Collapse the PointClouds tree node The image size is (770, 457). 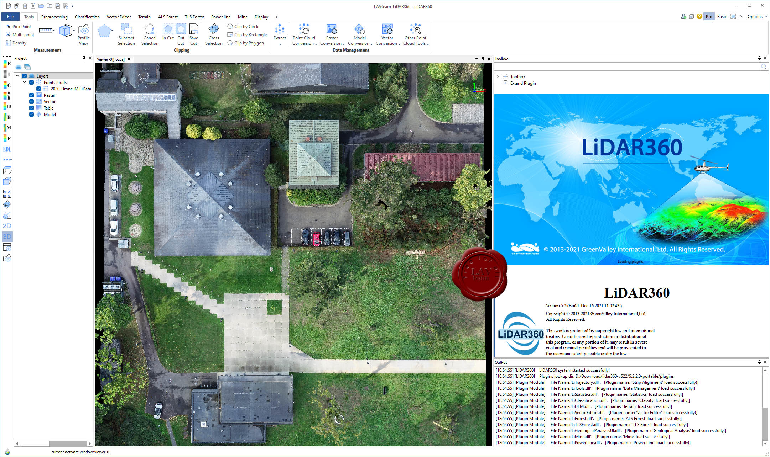click(25, 83)
